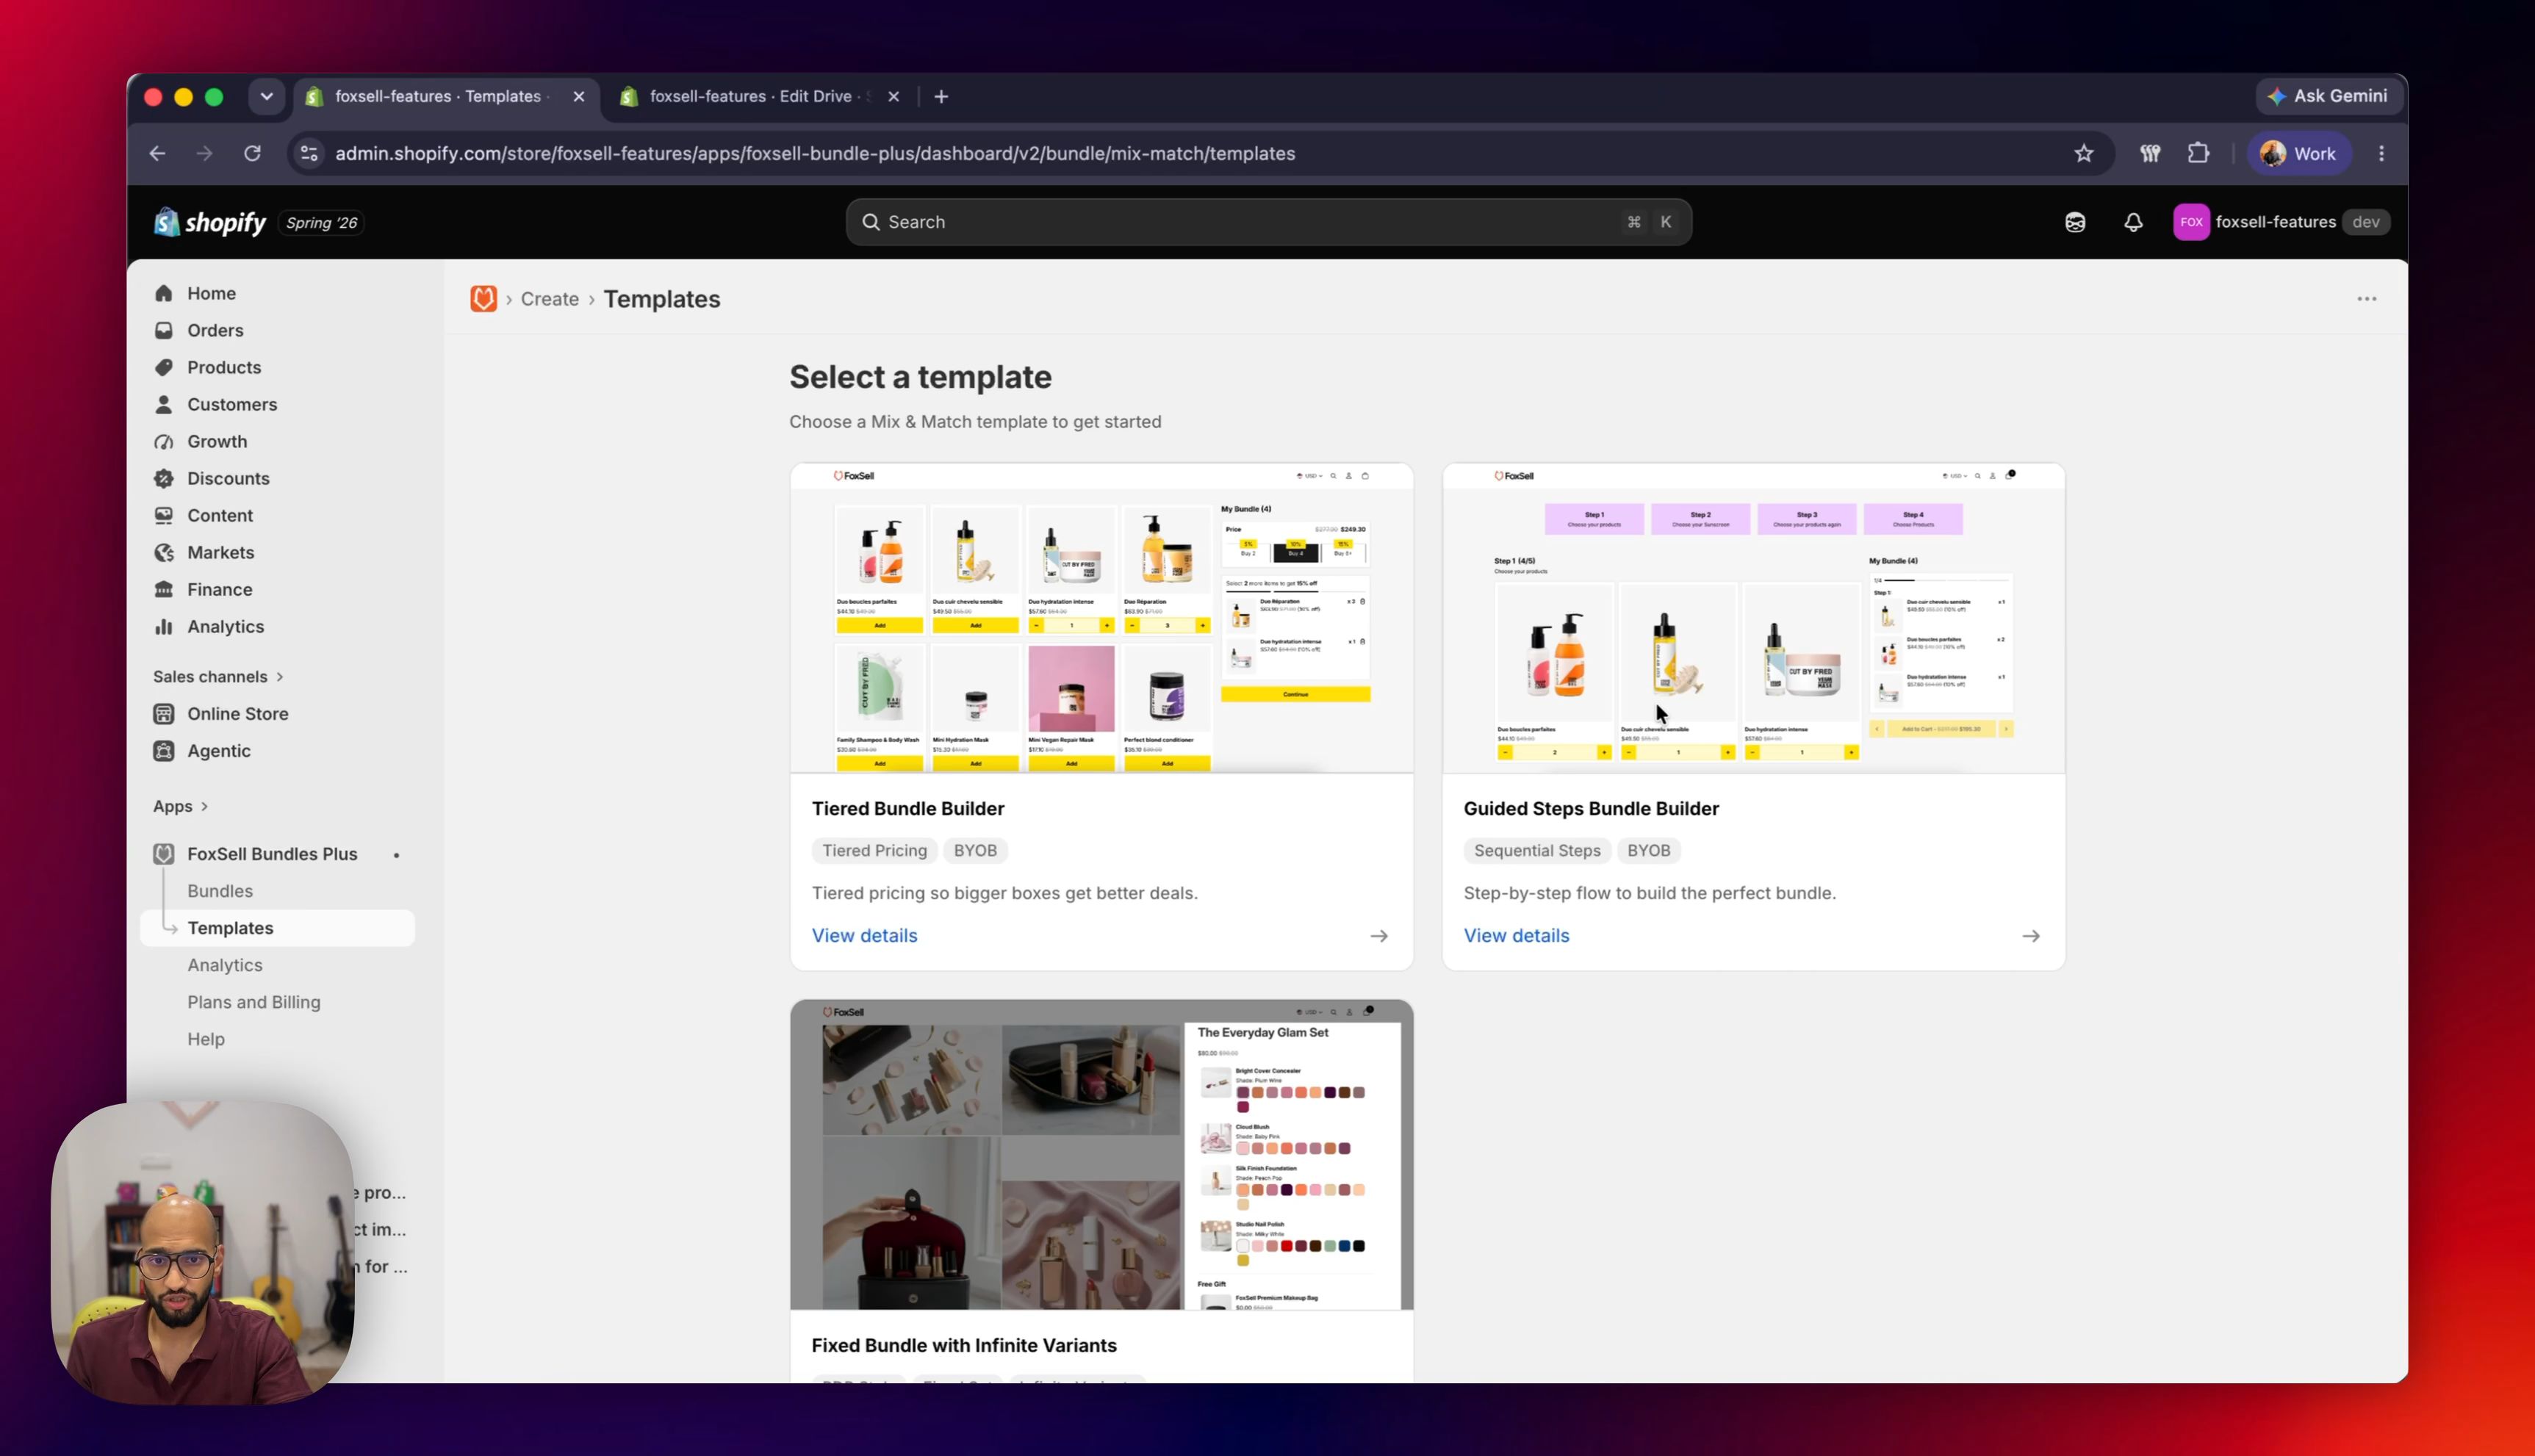This screenshot has width=2535, height=1456.
Task: Open Agentic sales channel
Action: [x=218, y=750]
